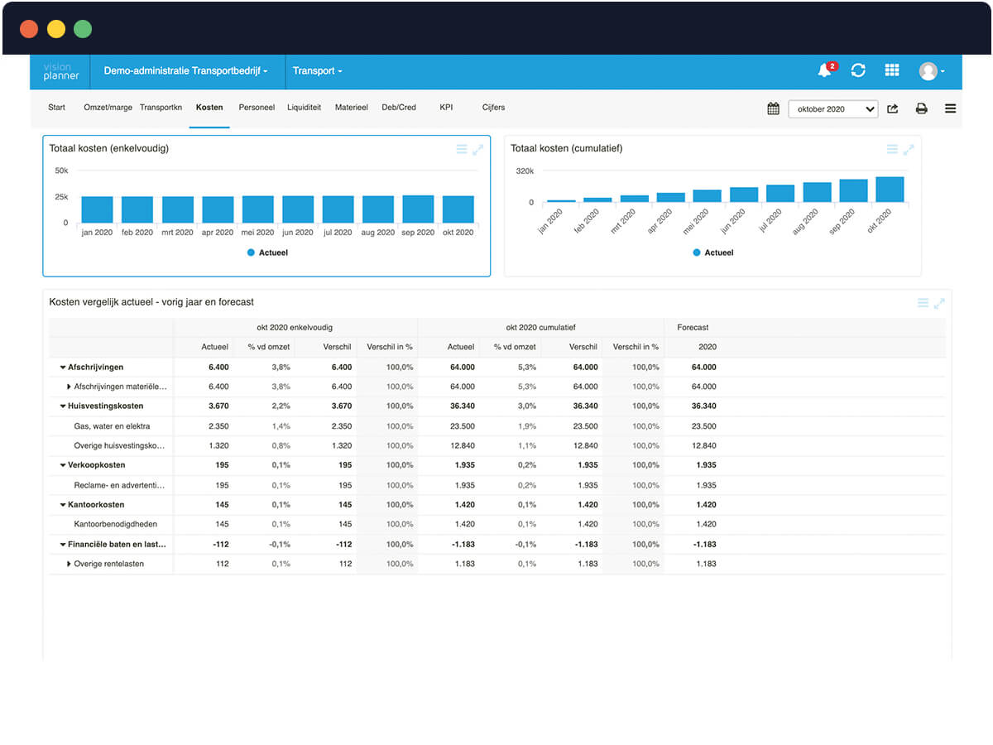Collapse the Afschrijvingen group
This screenshot has width=993, height=745.
click(x=63, y=368)
